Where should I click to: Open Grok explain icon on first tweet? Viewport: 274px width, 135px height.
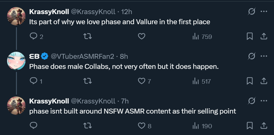(252, 12)
